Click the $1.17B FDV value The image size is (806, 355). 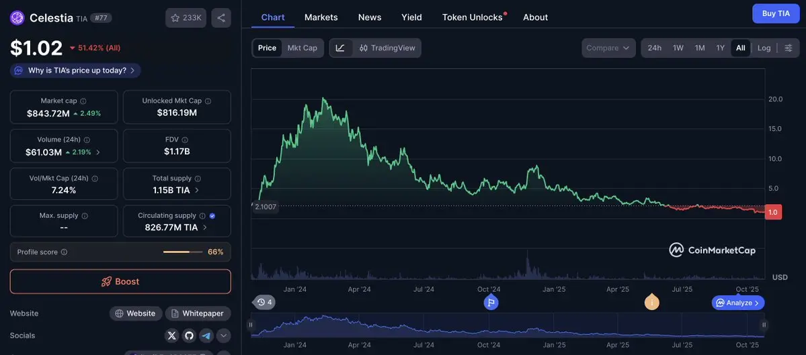click(177, 152)
